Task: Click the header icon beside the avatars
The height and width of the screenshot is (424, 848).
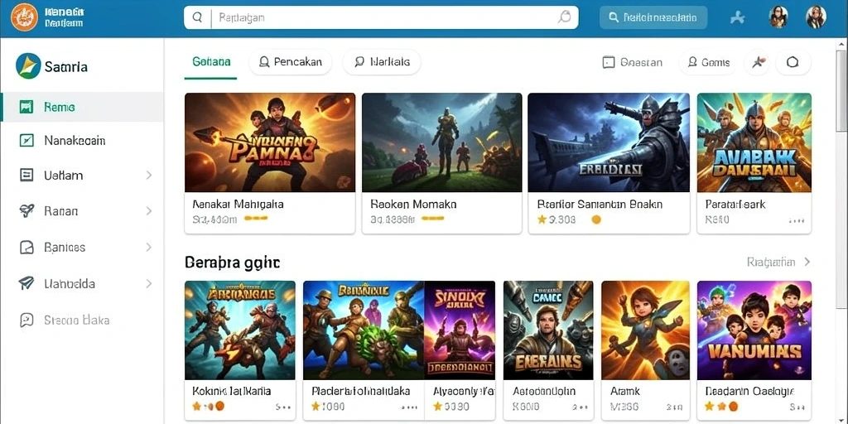Action: [737, 17]
